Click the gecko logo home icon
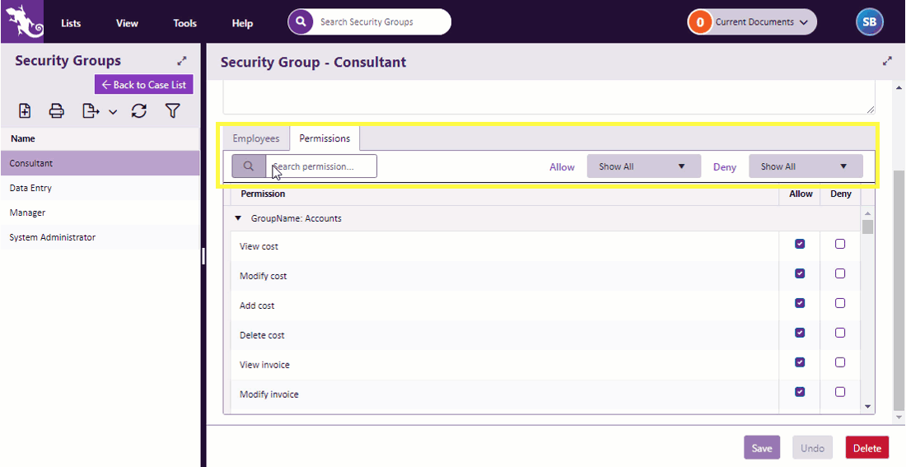 pos(23,21)
